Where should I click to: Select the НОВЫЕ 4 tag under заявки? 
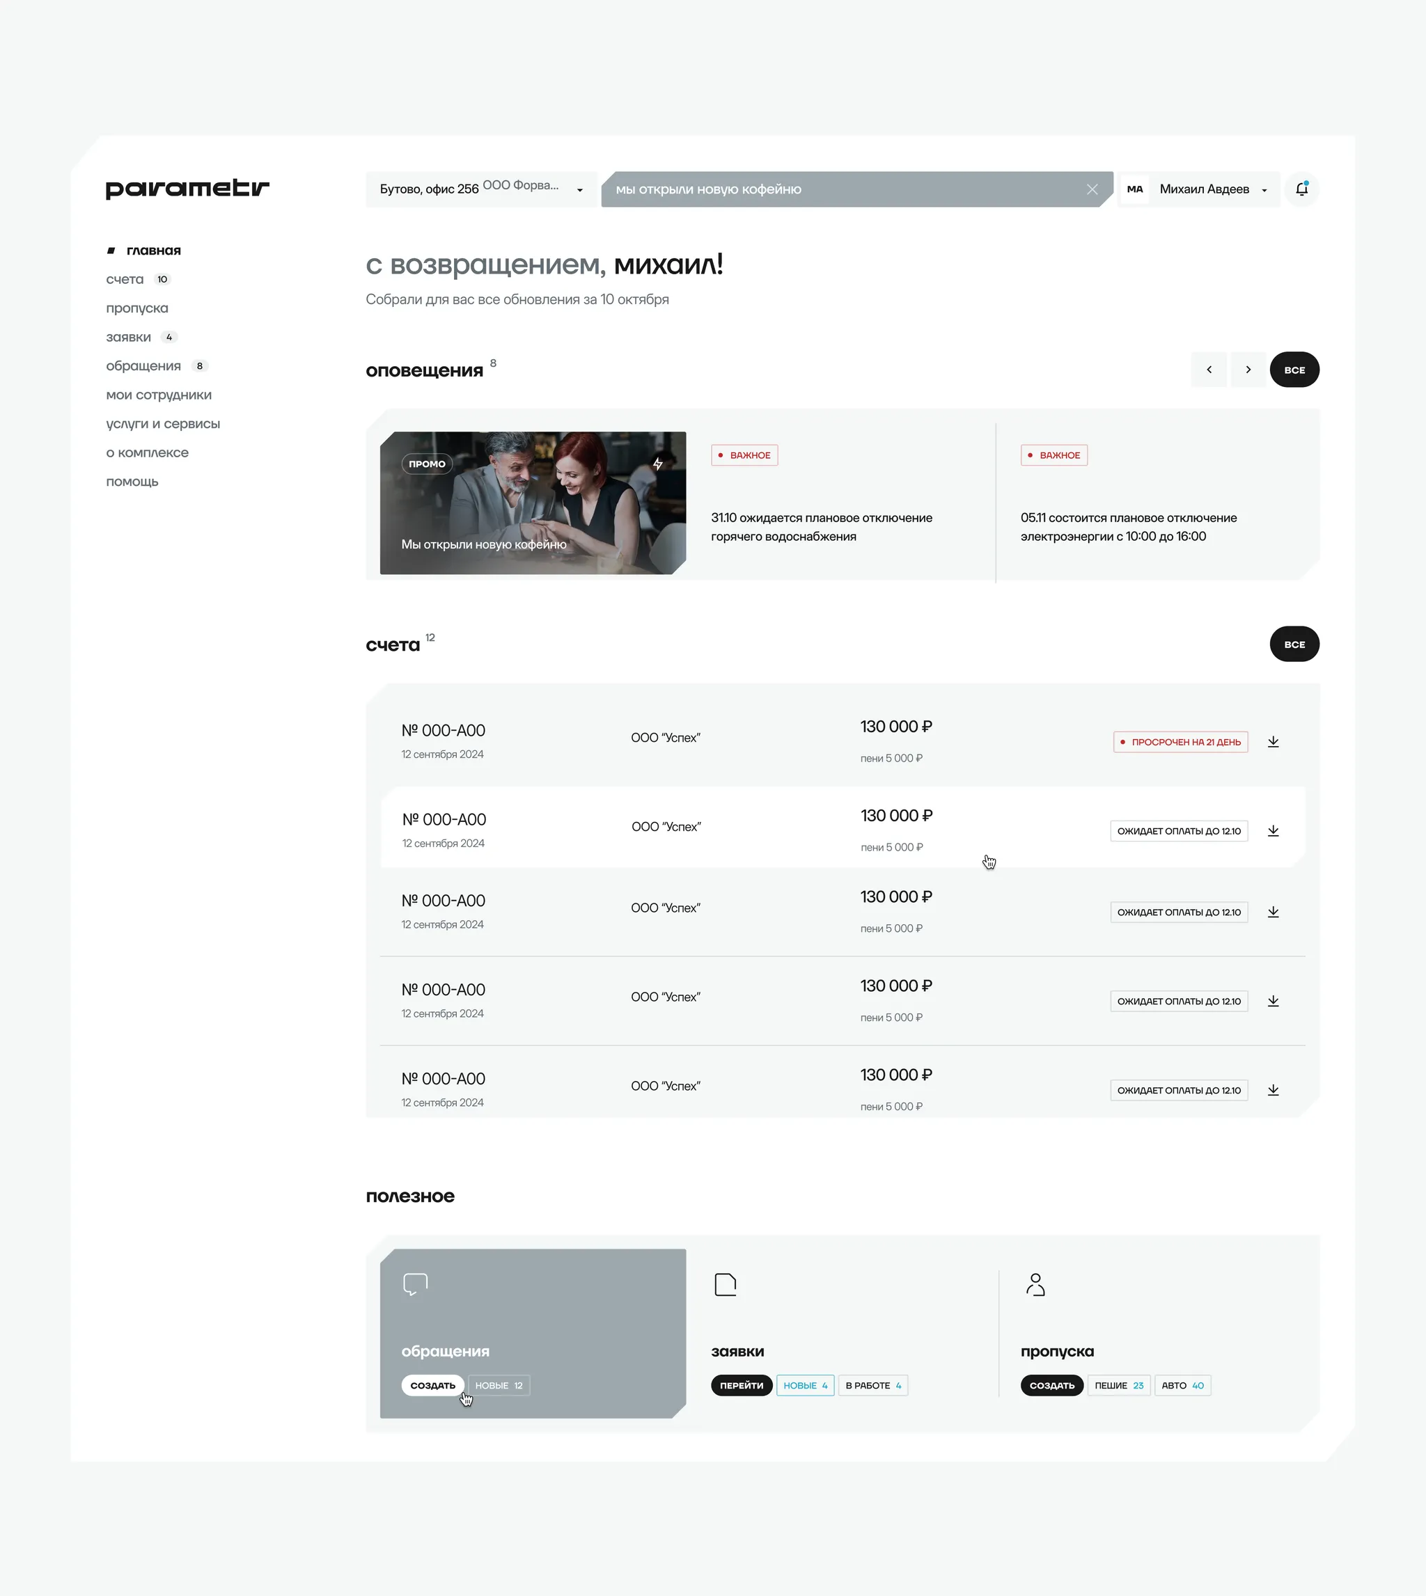(805, 1385)
